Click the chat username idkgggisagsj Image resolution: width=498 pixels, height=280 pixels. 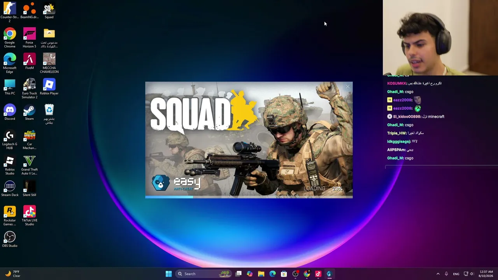click(x=399, y=142)
